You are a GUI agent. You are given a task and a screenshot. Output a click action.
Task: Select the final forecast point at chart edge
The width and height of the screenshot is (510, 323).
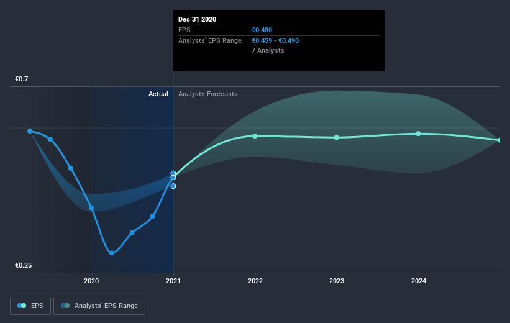499,140
